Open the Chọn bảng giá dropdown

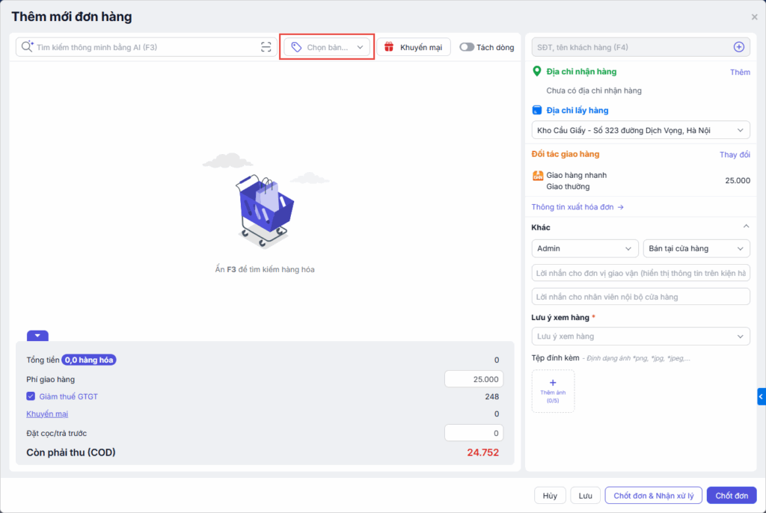click(x=327, y=47)
